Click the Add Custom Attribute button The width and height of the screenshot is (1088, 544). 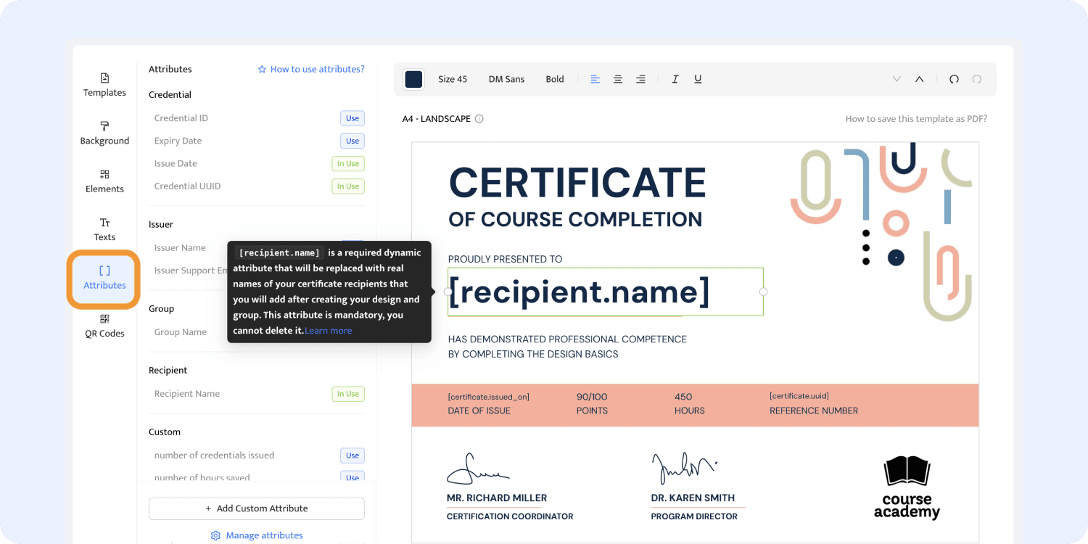pyautogui.click(x=257, y=508)
